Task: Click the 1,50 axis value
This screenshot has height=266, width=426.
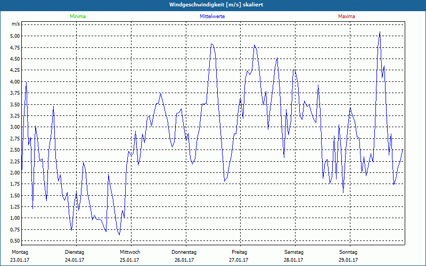Action: [x=15, y=195]
